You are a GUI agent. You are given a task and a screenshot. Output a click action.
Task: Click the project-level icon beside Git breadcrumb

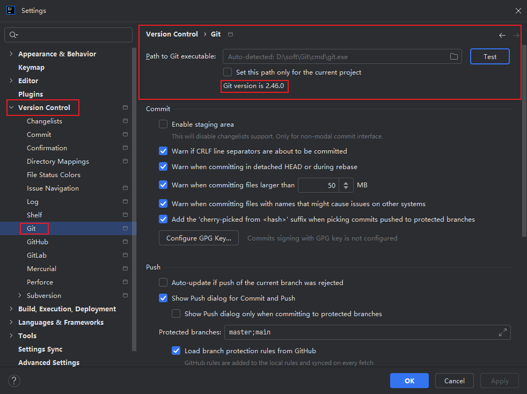tap(230, 34)
